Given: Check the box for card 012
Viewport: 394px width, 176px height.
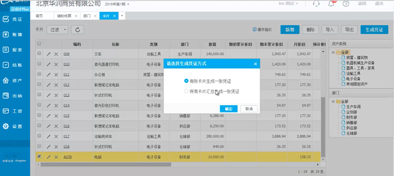Looking at the screenshot, I should pos(39,84).
